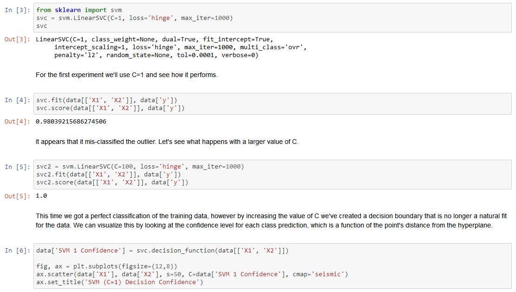Place cursor in the ax.set_title code line
This screenshot has height=292, width=516.
pos(119,282)
